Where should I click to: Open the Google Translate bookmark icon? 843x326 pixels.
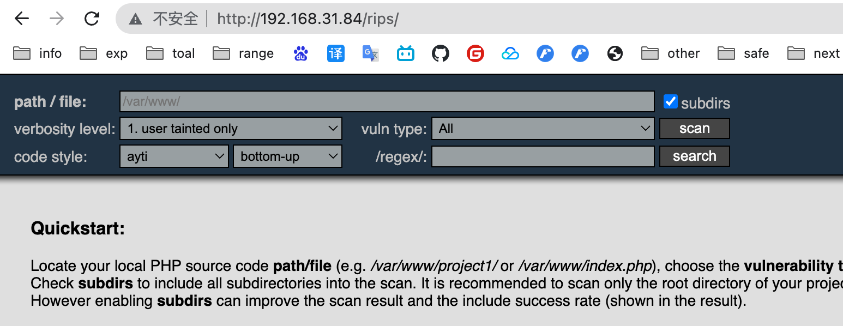[x=371, y=53]
